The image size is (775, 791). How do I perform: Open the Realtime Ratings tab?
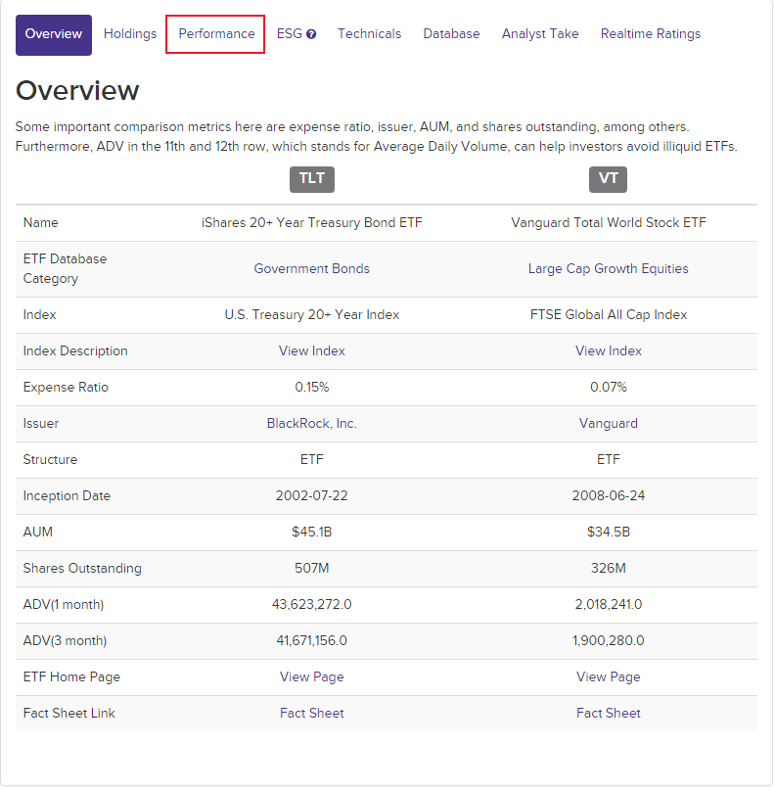651,34
